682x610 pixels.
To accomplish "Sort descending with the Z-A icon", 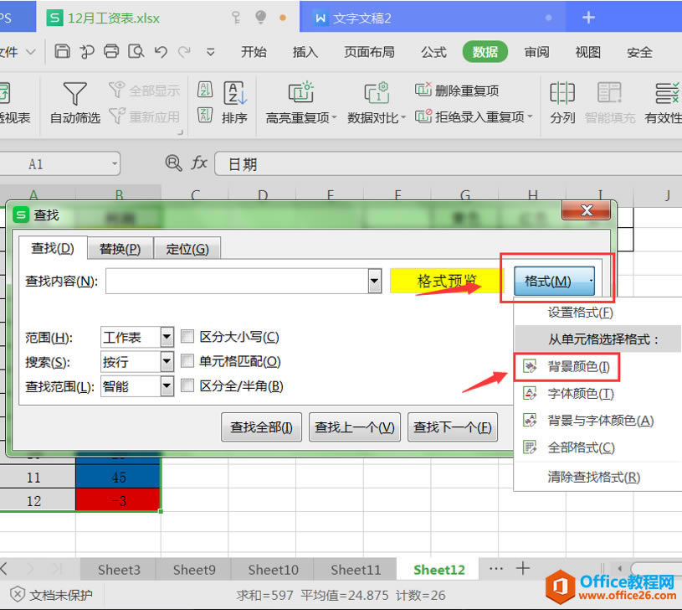I will click(x=205, y=115).
